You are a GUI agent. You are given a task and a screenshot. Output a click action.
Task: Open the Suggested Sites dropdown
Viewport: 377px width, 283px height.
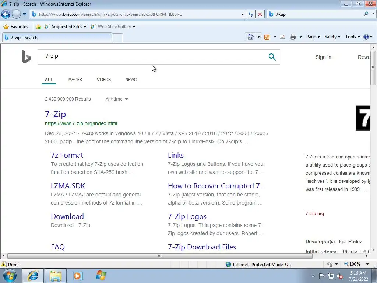(x=66, y=27)
